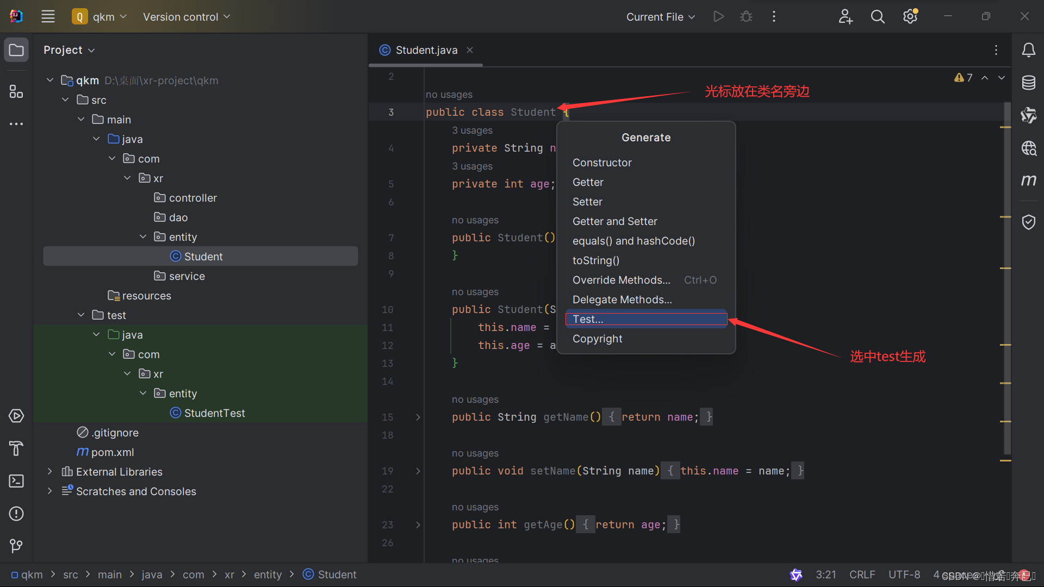Click UTF-8 encoding in status bar

(x=904, y=574)
